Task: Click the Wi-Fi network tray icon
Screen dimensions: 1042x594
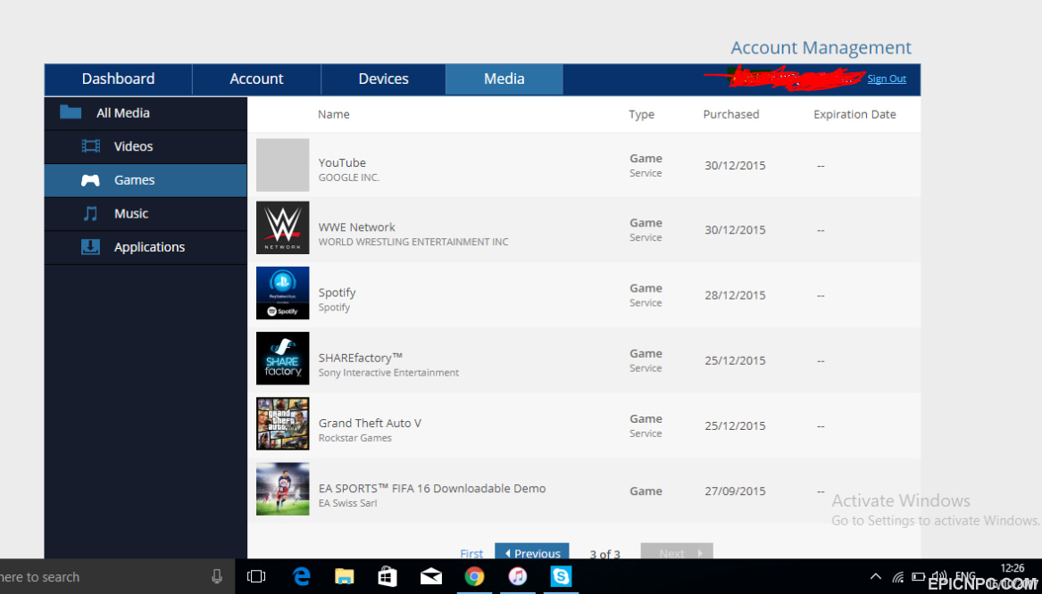Action: 897,577
